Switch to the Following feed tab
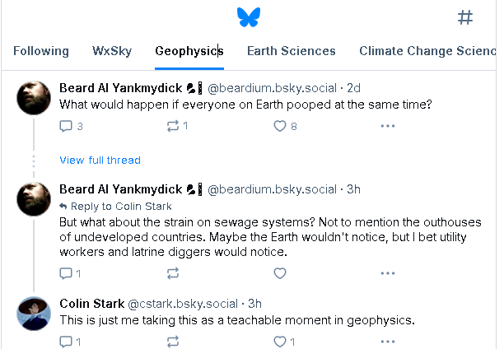The height and width of the screenshot is (349, 504). [x=41, y=51]
